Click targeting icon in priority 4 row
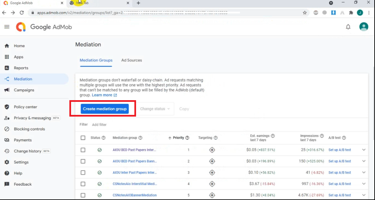 coord(212,184)
